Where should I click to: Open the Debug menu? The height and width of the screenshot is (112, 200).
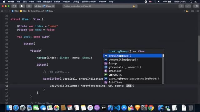pos(76,2)
